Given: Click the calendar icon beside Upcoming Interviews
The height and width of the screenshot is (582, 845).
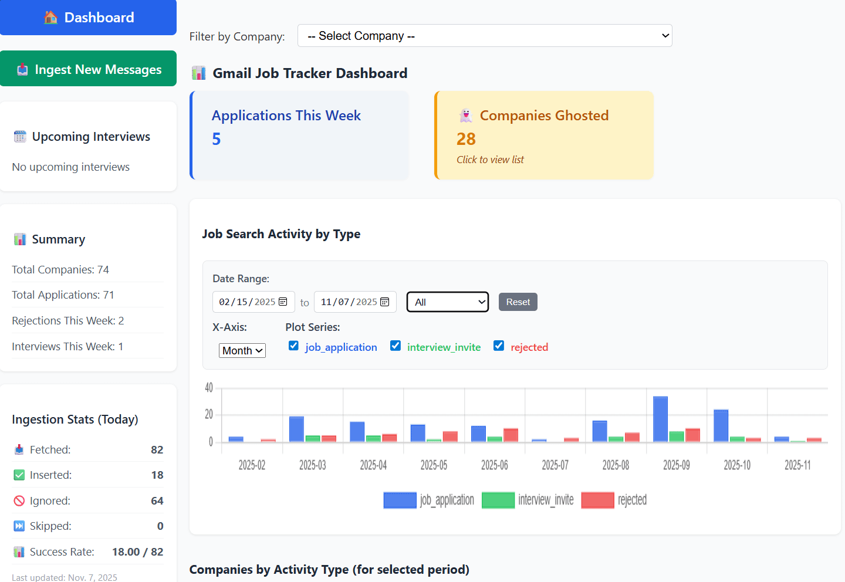Looking at the screenshot, I should tap(20, 137).
